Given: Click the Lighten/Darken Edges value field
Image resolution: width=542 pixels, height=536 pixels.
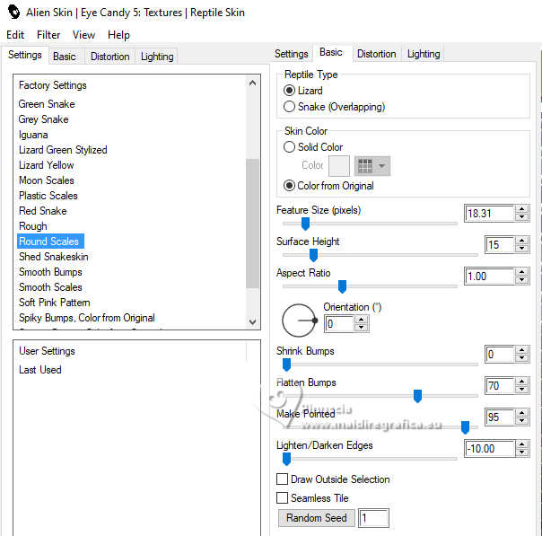Looking at the screenshot, I should pyautogui.click(x=489, y=449).
